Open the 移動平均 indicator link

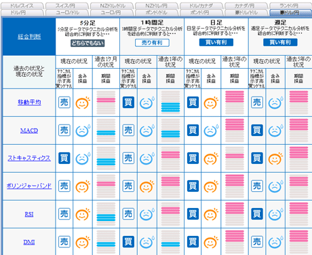pos(29,102)
